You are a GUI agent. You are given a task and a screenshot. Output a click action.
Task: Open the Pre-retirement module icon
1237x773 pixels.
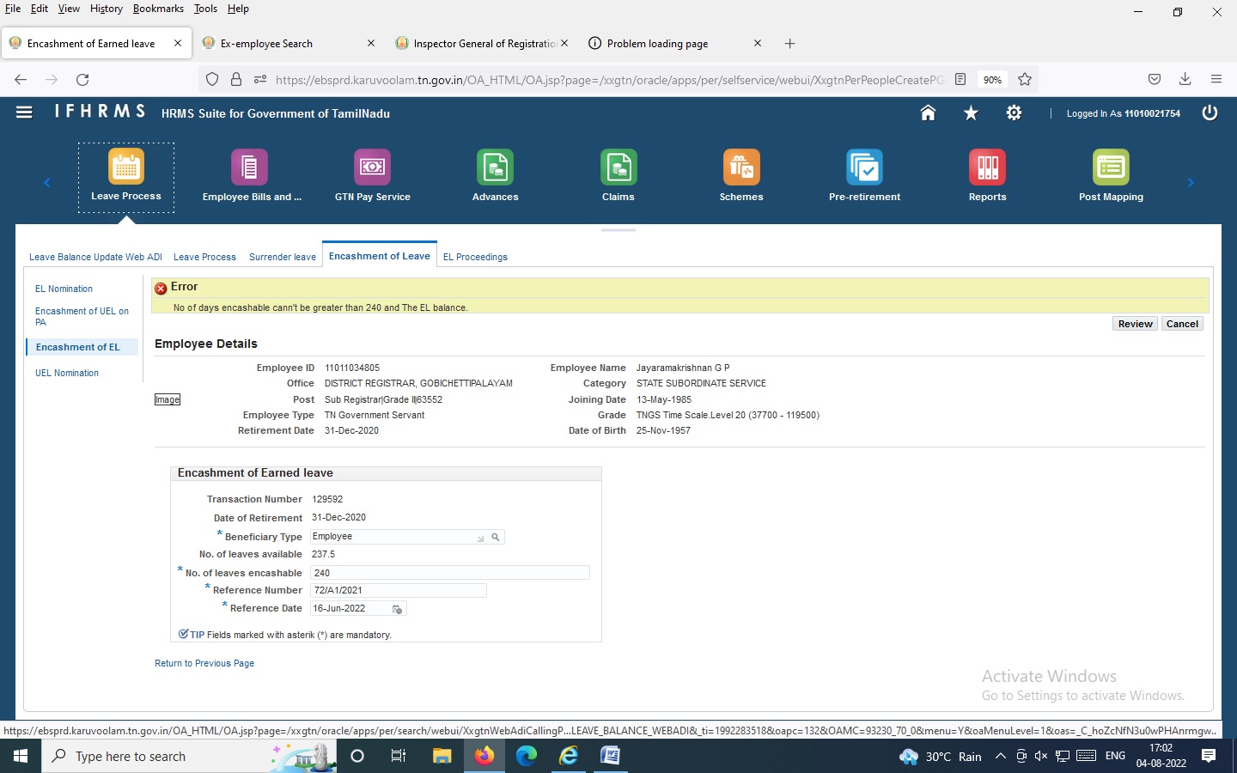click(x=864, y=167)
